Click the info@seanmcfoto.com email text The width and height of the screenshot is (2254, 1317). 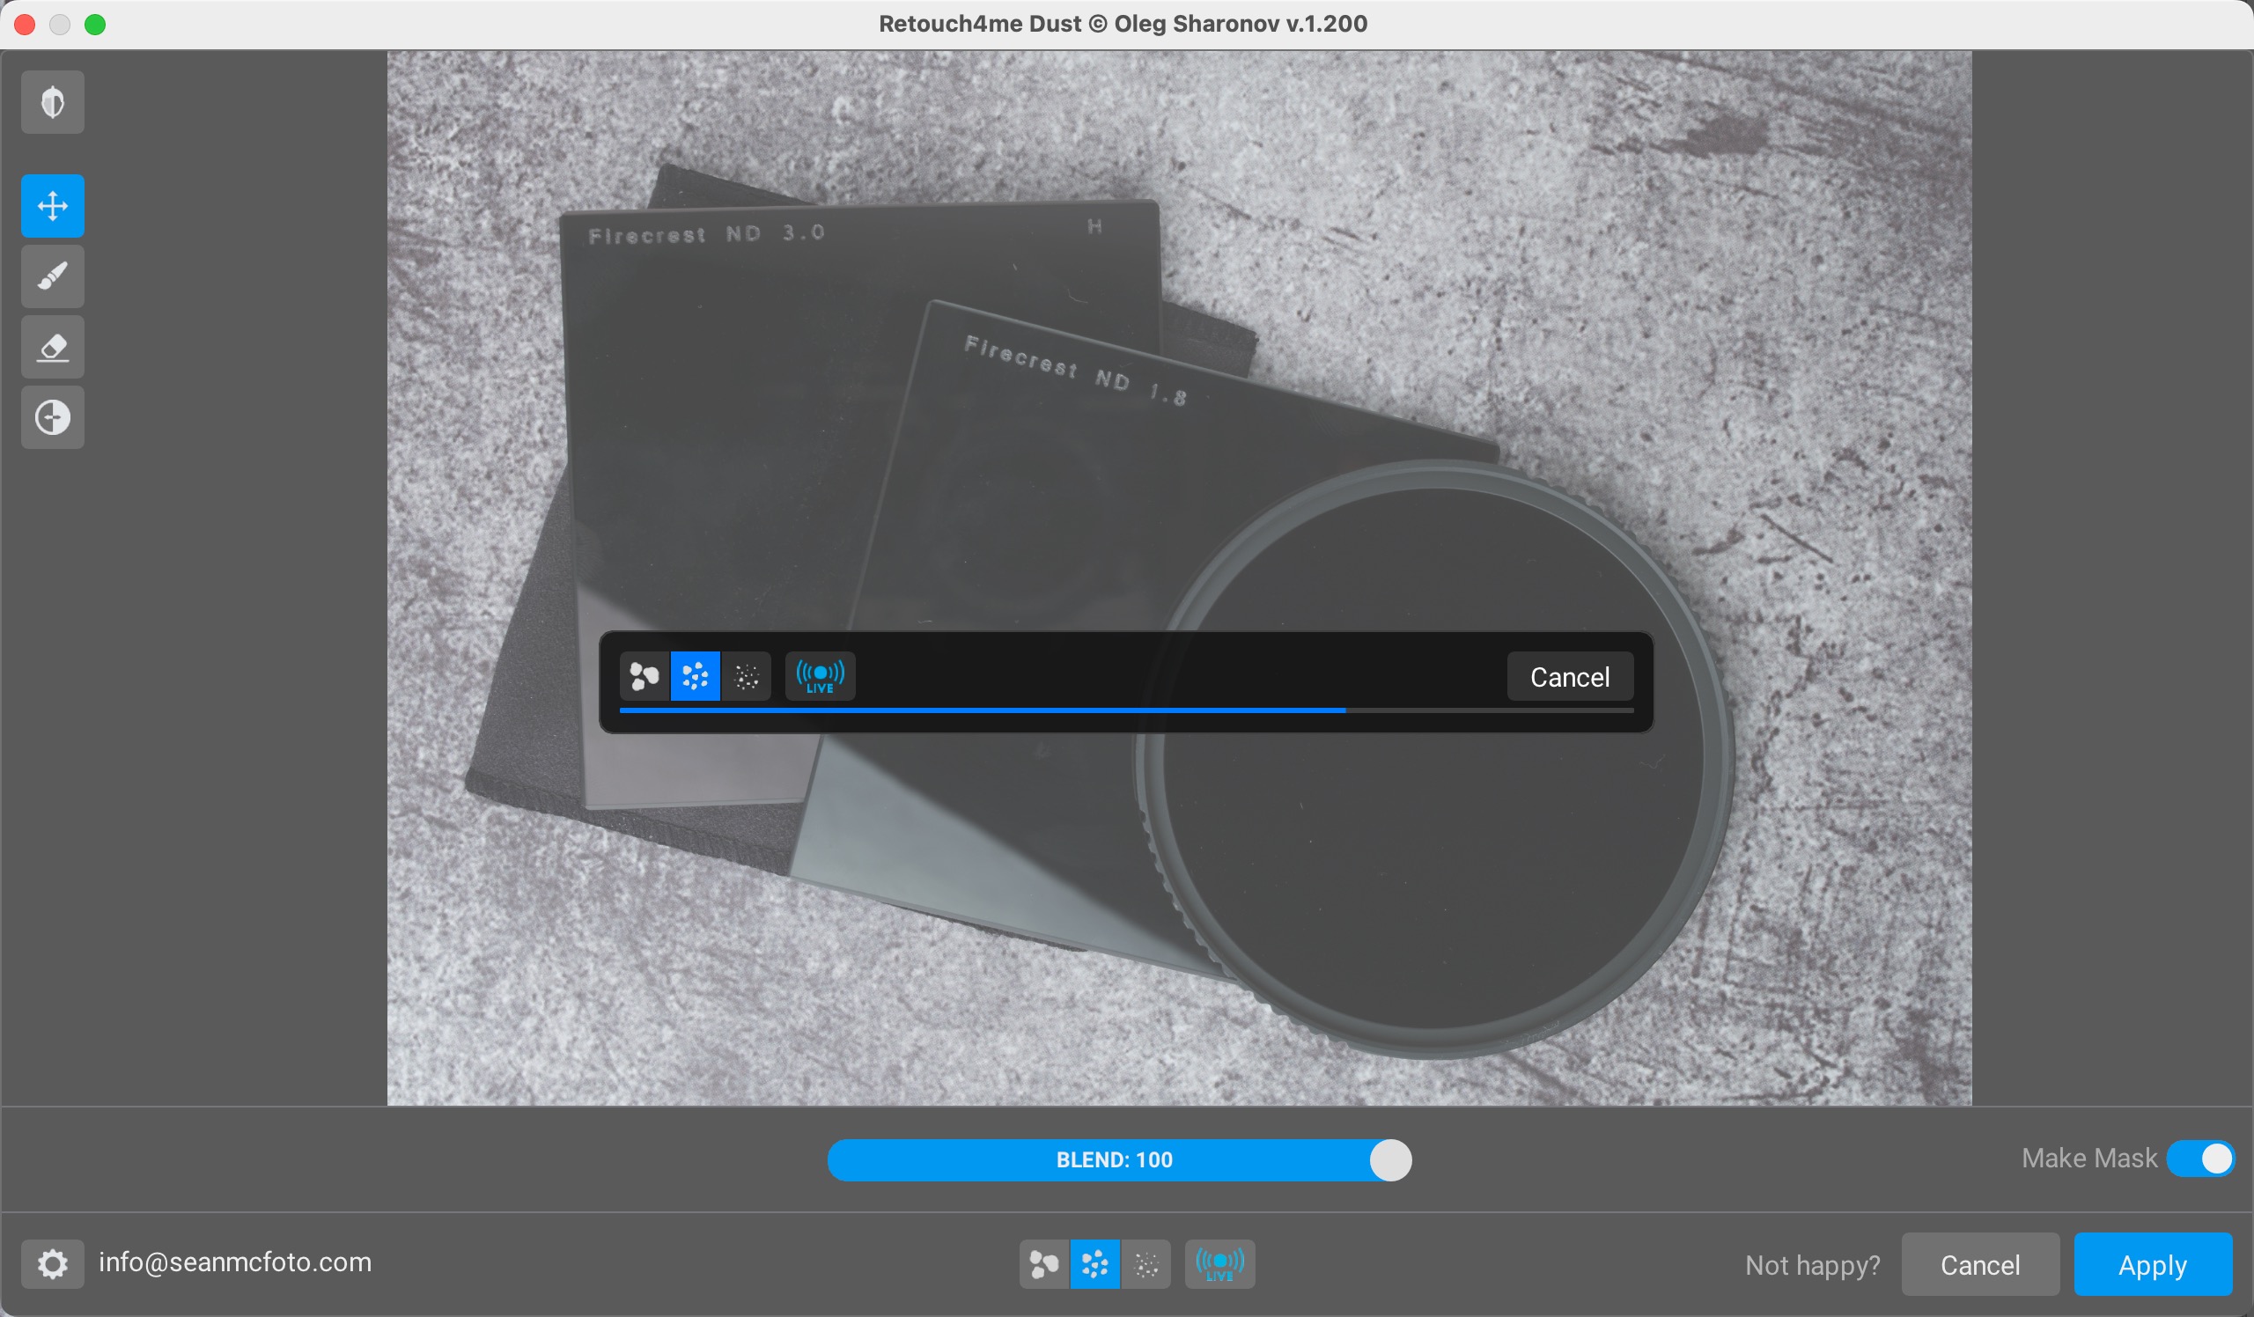pos(234,1262)
